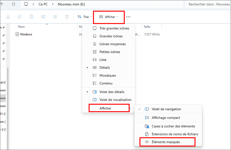231x150 pixels.
Task: Open the three-dot more options menu
Action: pos(128,17)
